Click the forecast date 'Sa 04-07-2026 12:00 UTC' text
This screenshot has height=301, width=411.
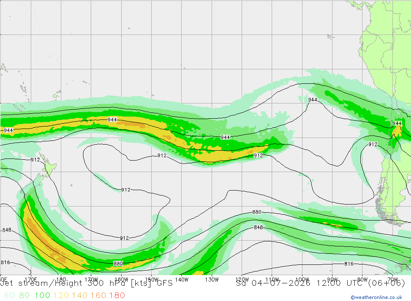301,283
